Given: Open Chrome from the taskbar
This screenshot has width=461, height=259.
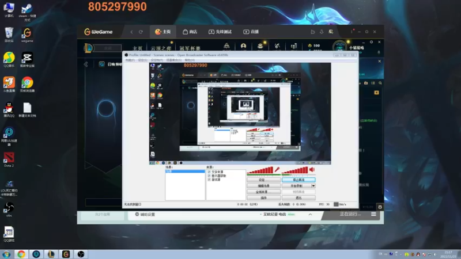Looking at the screenshot, I should click(x=21, y=254).
